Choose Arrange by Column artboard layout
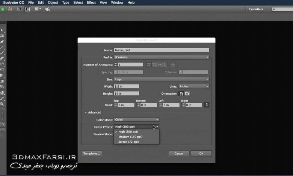The image size is (293, 176). coord(165,65)
